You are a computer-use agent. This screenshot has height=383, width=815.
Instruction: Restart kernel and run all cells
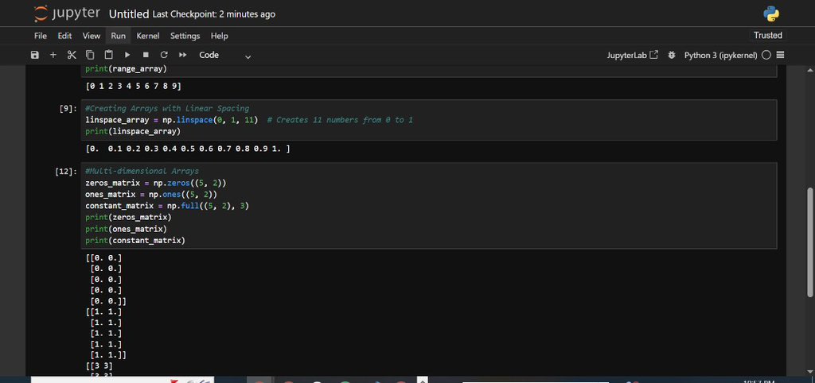182,55
